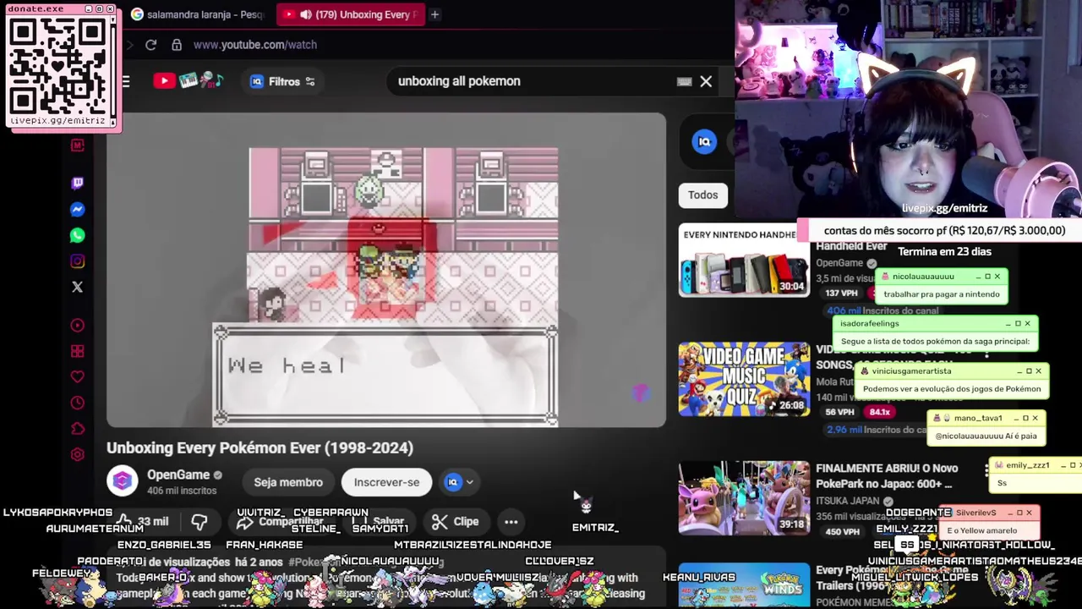Open the heart bookmarks sidebar icon

pos(78,376)
